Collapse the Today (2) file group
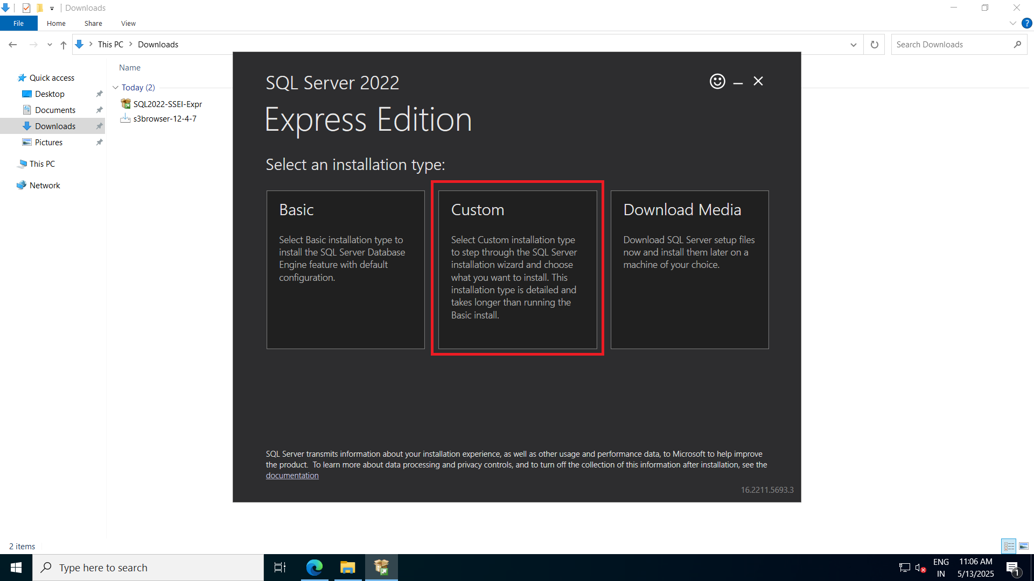This screenshot has height=581, width=1034. coord(115,88)
